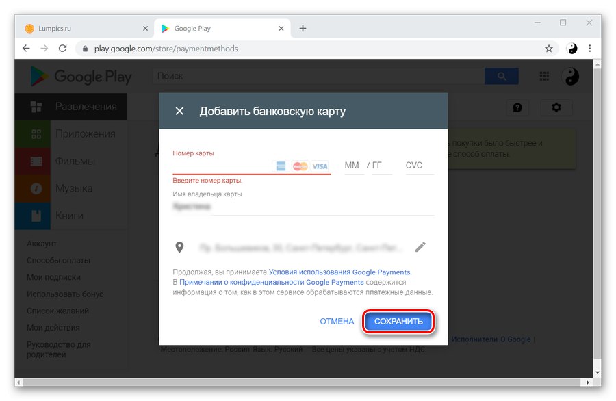Open the Chrome three-dot menu
Viewport: 616px width, 401px height.
tap(590, 49)
